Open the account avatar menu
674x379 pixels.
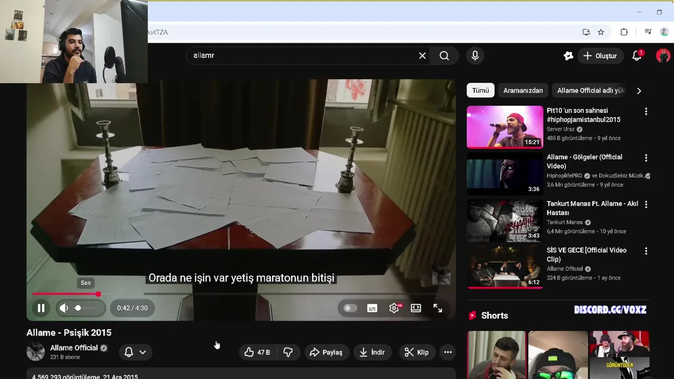point(663,55)
